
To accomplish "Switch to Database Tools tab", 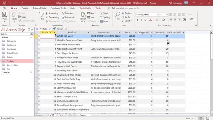I will pyautogui.click(x=58, y=8).
